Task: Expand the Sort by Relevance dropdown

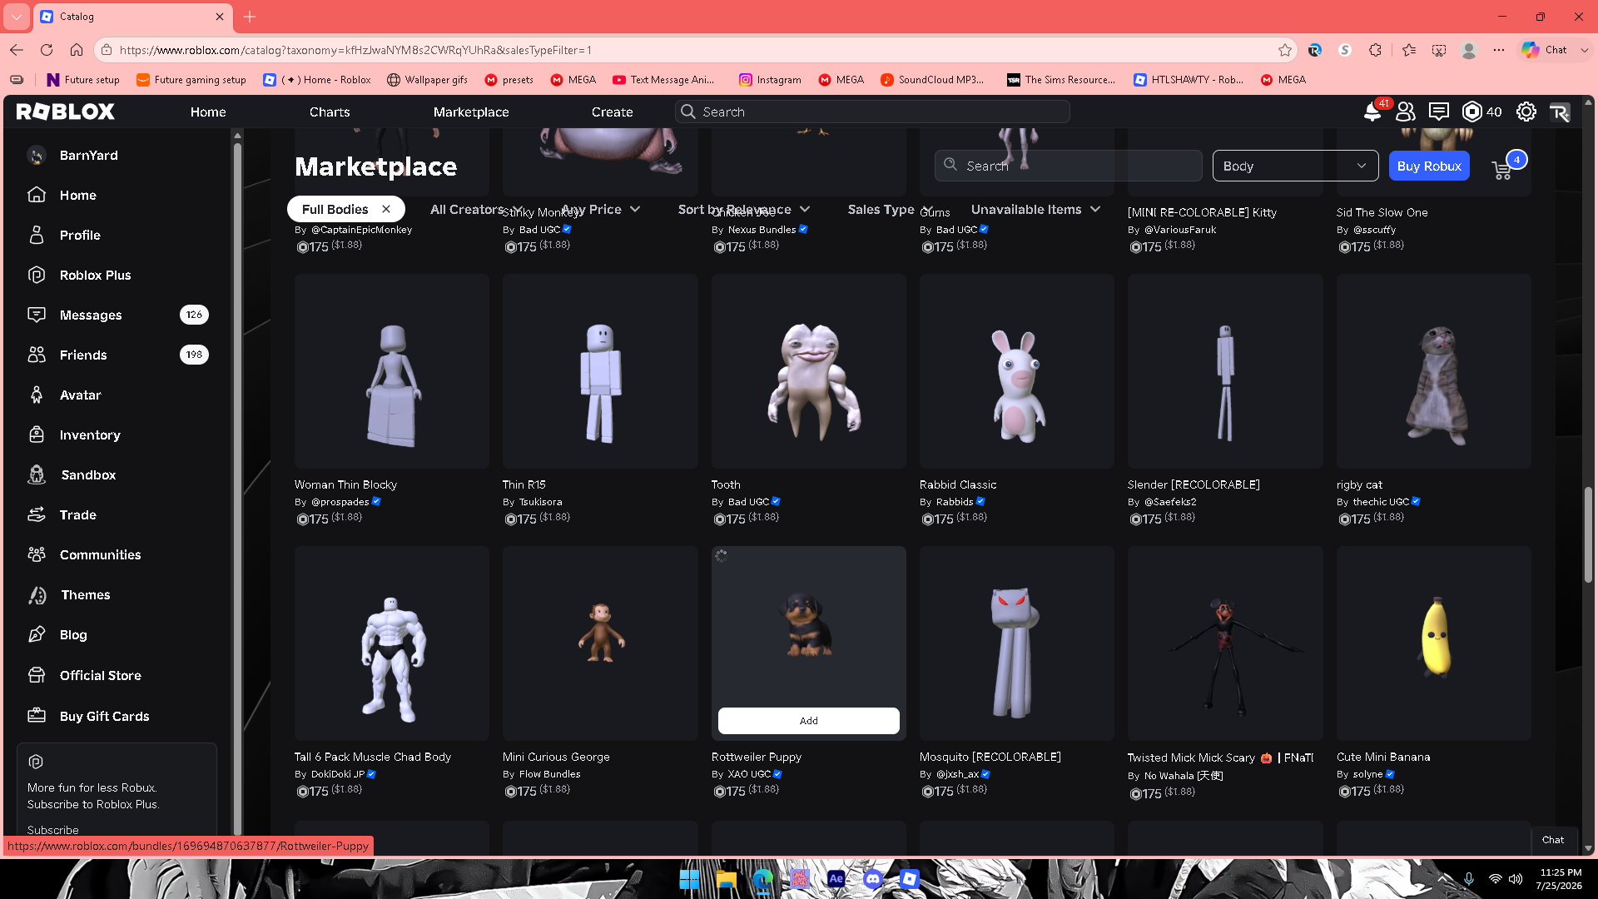Action: point(743,209)
